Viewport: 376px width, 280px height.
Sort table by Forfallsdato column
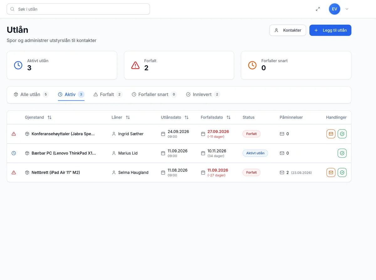click(228, 117)
